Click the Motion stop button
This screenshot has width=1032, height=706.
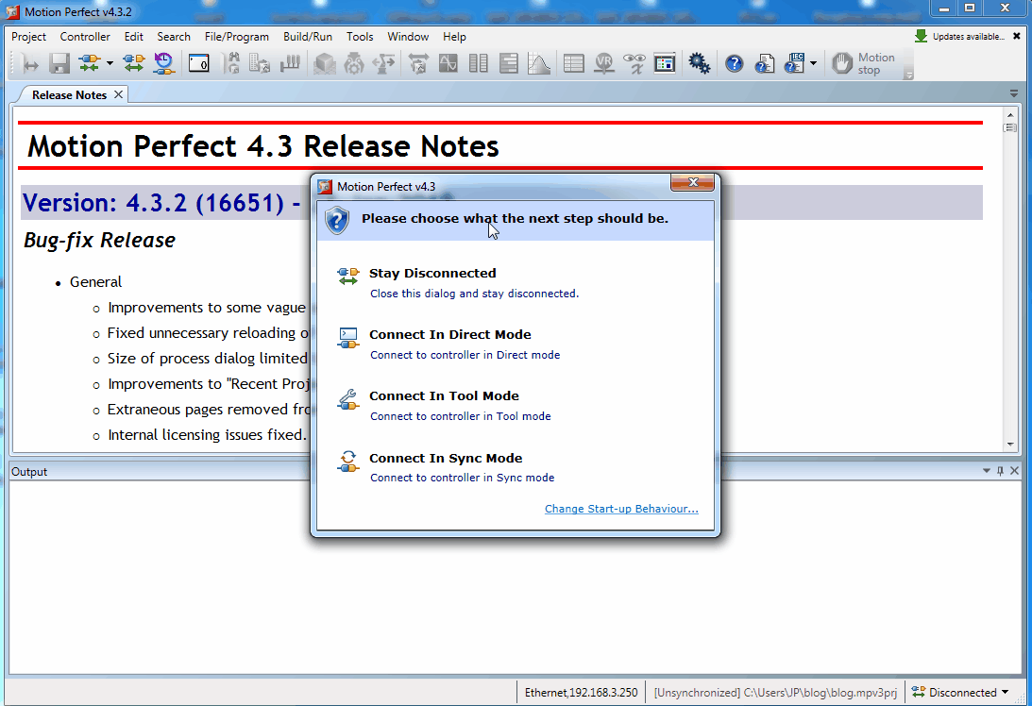coord(863,64)
